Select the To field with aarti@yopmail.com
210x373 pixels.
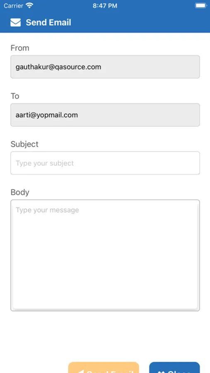tap(105, 115)
